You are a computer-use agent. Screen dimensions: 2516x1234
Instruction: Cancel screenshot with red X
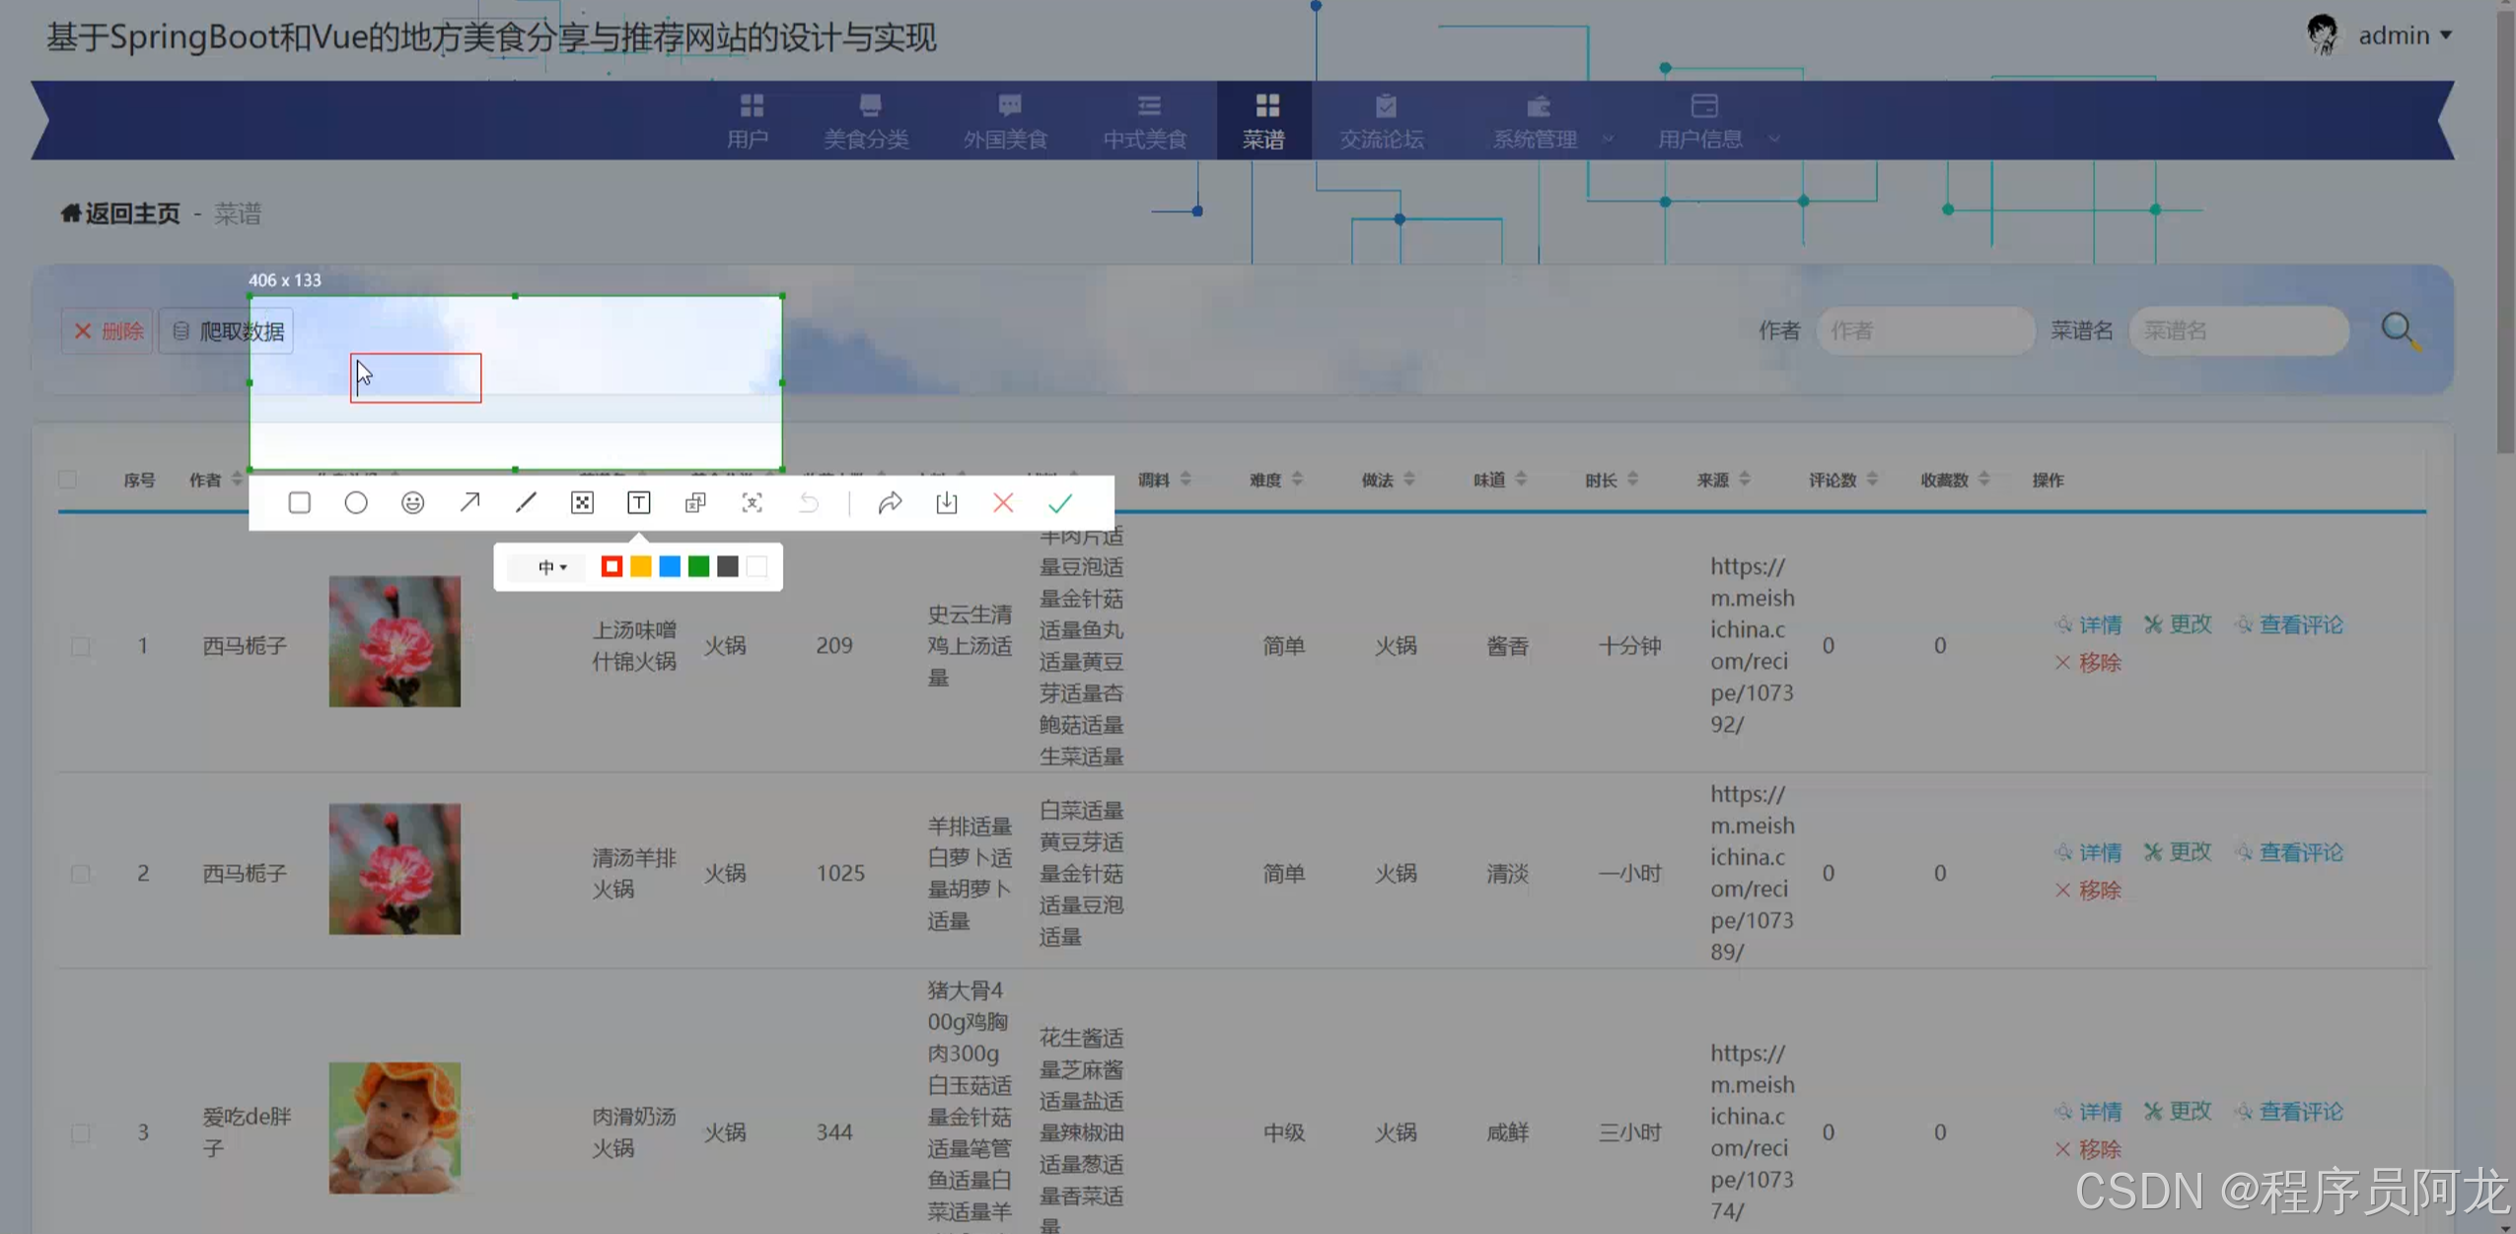(1003, 503)
